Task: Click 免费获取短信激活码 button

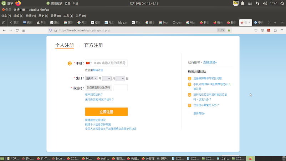Action: [x=98, y=88]
